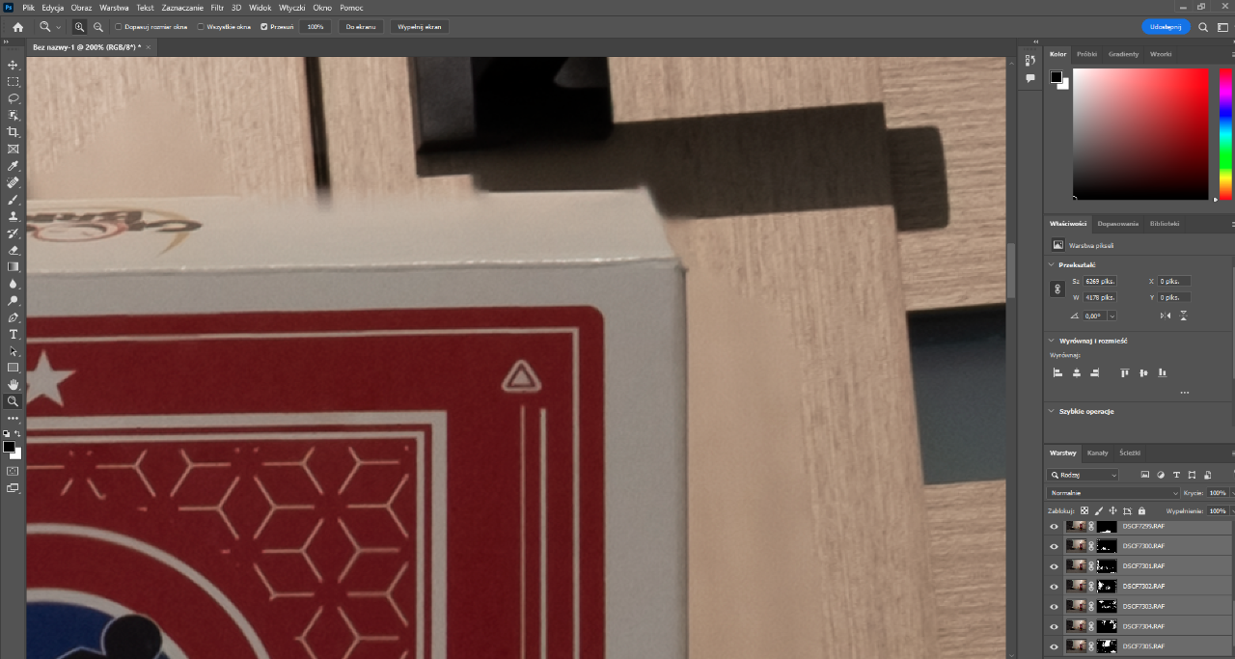Select the Horizontal Type tool
Screen dimensions: 1235x659
pyautogui.click(x=14, y=334)
